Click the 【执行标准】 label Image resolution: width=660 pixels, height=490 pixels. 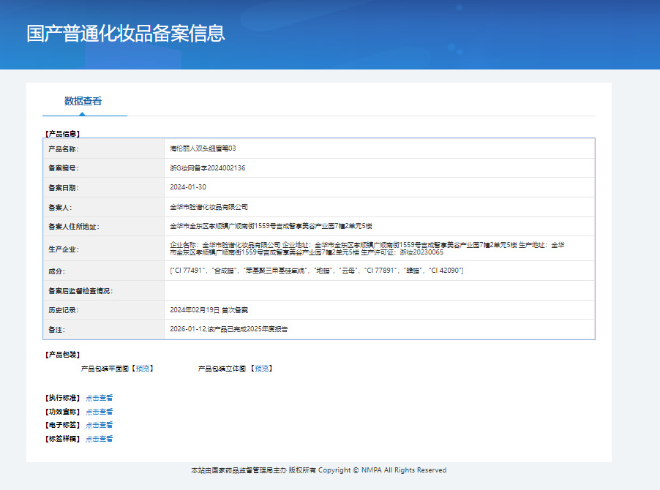point(62,398)
